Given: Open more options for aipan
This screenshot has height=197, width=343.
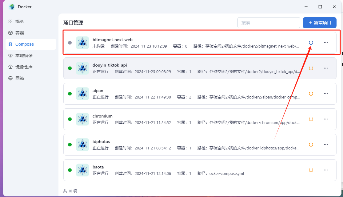Looking at the screenshot, I should click(326, 94).
